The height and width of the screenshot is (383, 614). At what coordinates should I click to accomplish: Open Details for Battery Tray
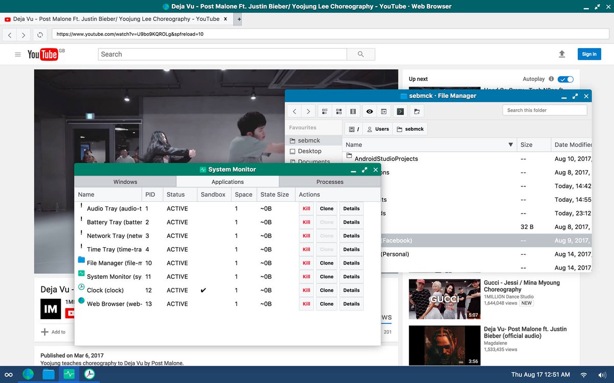coord(352,222)
